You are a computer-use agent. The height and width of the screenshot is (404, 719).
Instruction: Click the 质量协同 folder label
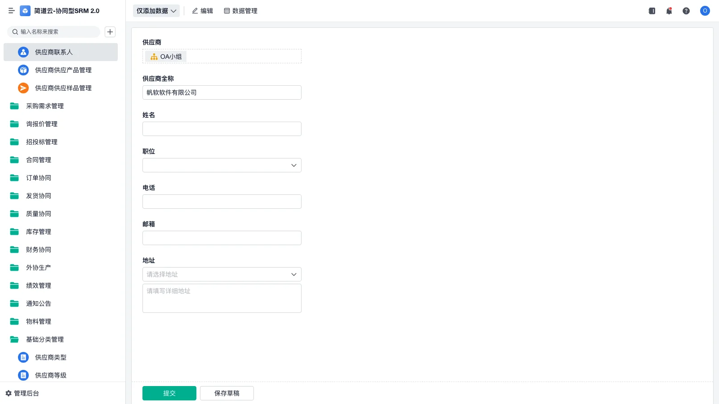[39, 214]
